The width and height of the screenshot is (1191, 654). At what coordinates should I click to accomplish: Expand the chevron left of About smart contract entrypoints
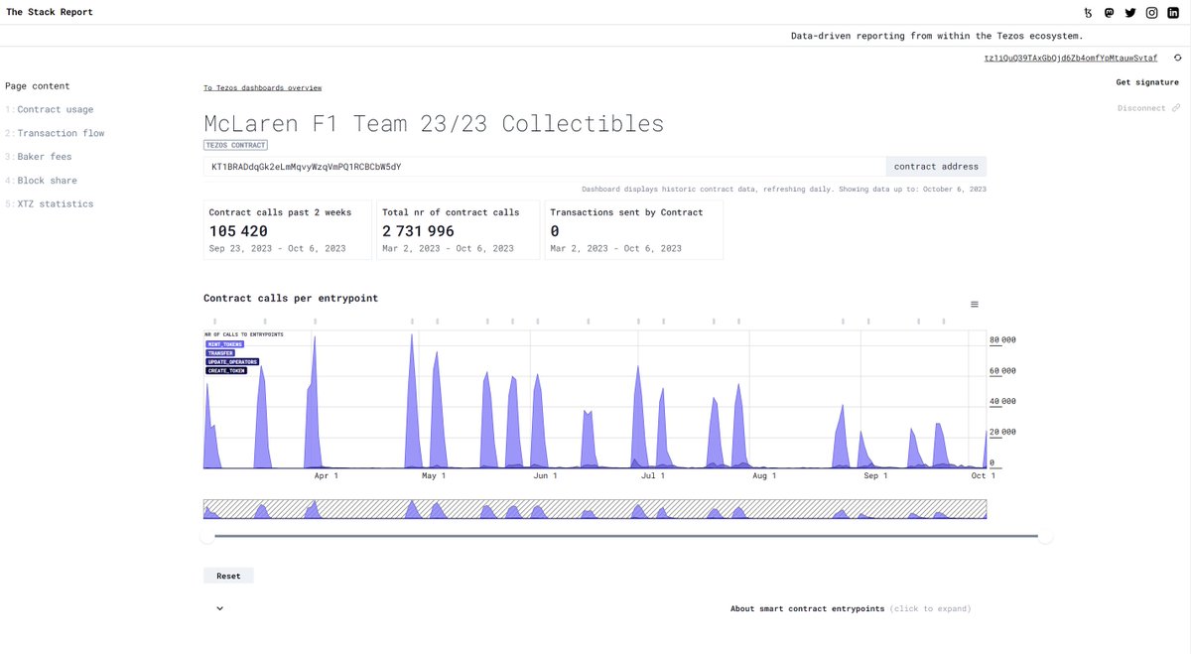point(219,608)
